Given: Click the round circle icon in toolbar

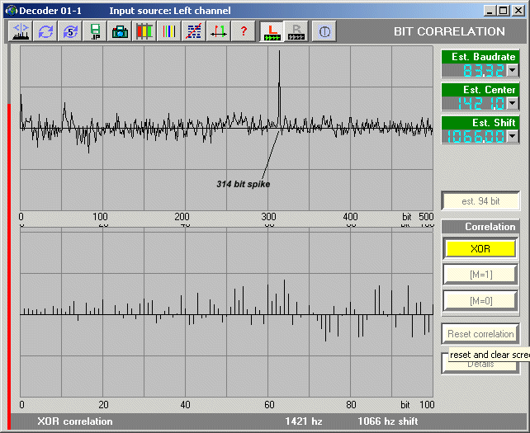Looking at the screenshot, I should click(324, 31).
